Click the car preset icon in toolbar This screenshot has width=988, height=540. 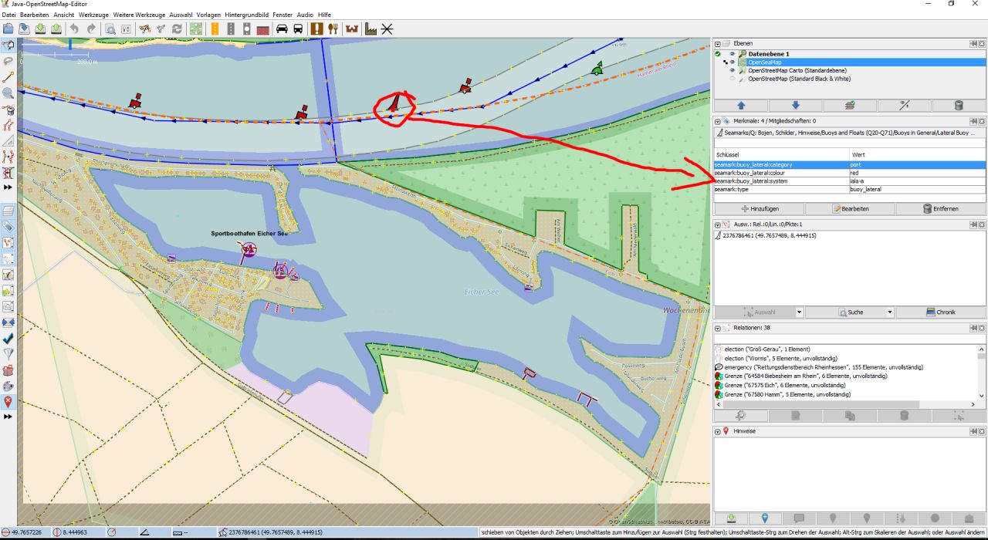point(282,29)
